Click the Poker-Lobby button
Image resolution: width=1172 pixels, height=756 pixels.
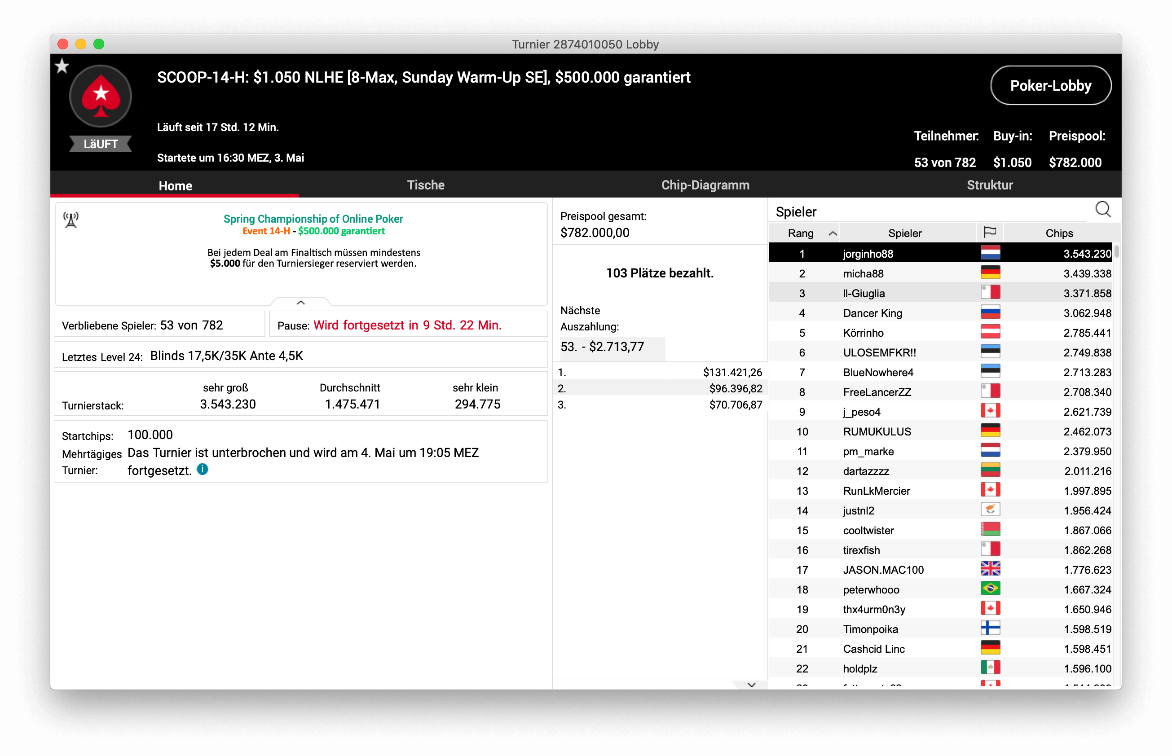tap(1050, 85)
